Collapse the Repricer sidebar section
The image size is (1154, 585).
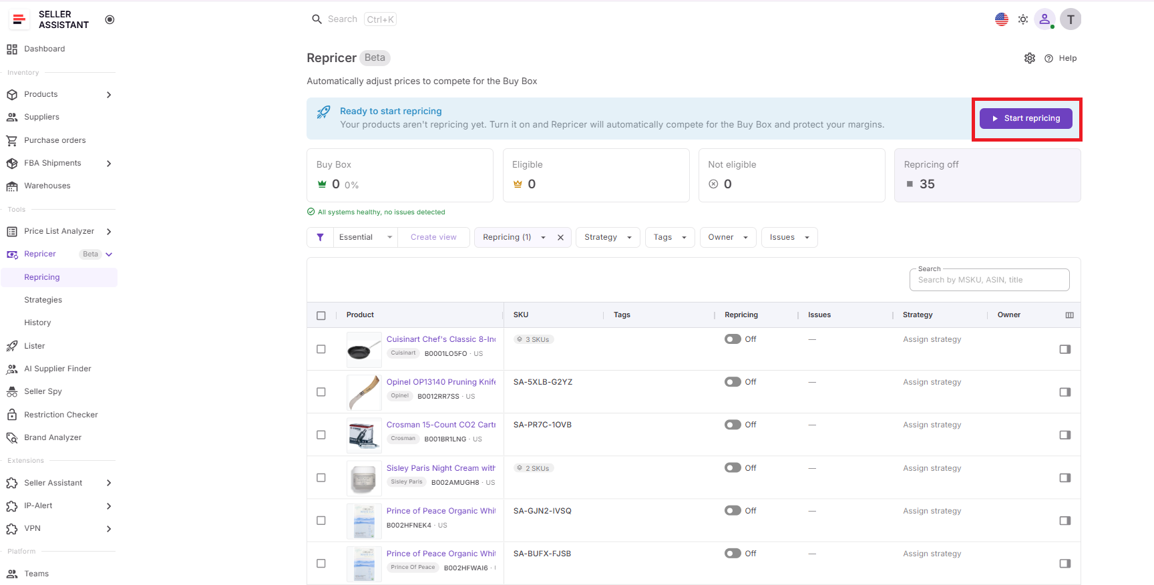click(109, 254)
